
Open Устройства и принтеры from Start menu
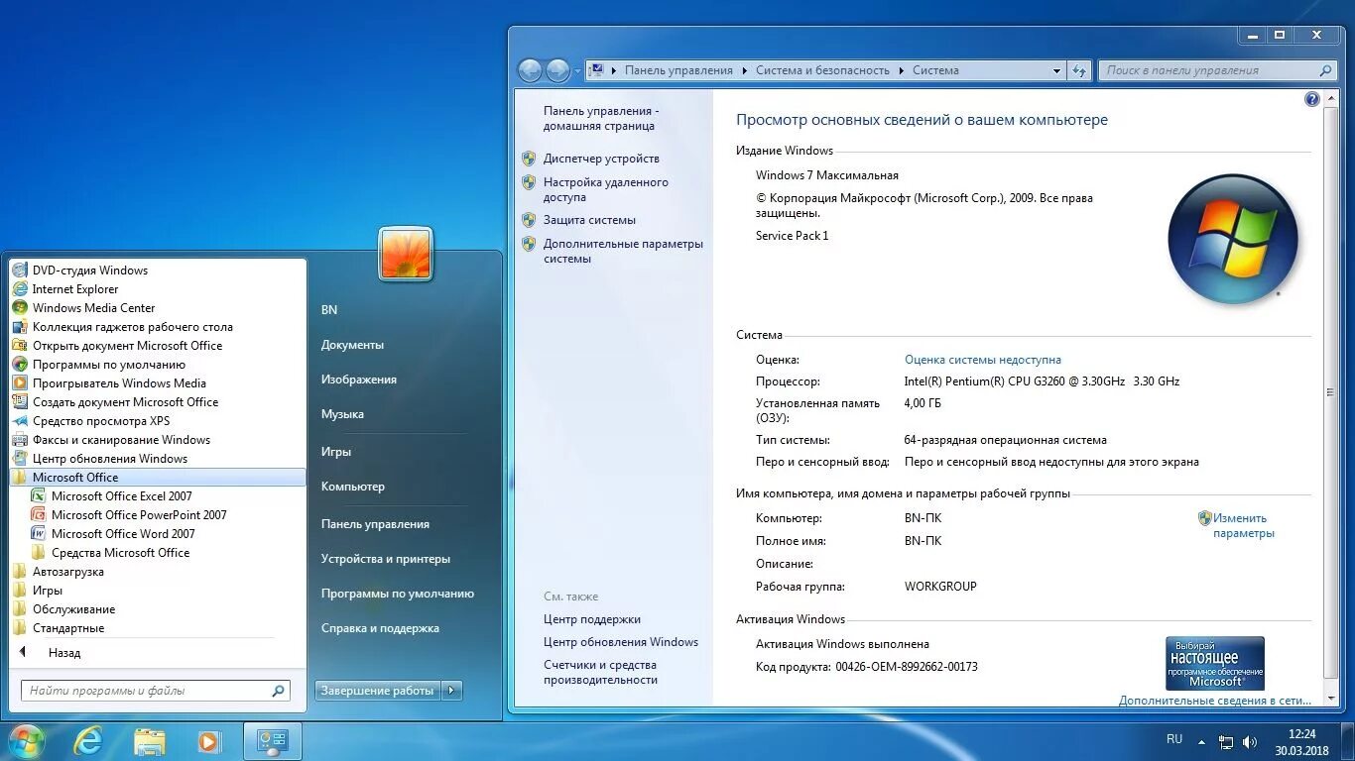386,559
